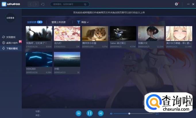Viewport: 196px width, 118px height.
Task: Open 发现壁纸 in the sidebar
Action: pyautogui.click(x=11, y=37)
